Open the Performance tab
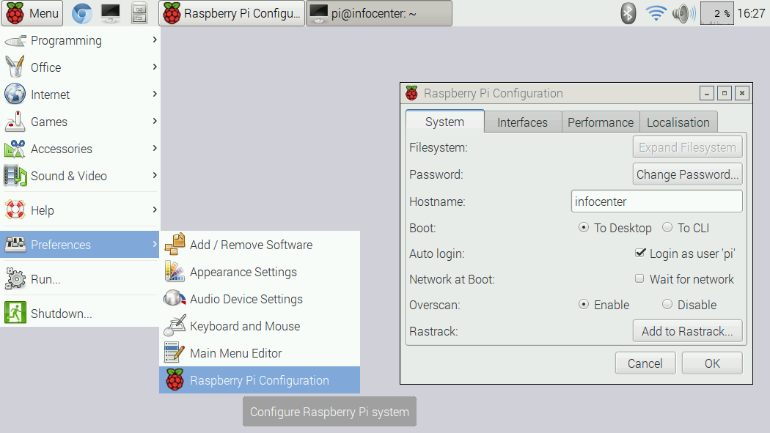The image size is (770, 433). coord(601,122)
